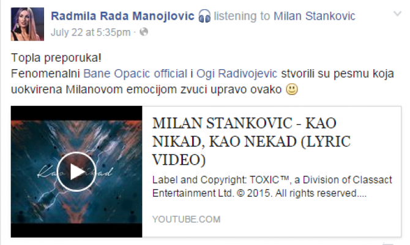Click the YOUTUBE.COM source label
The height and width of the screenshot is (245, 410).
[x=187, y=219]
